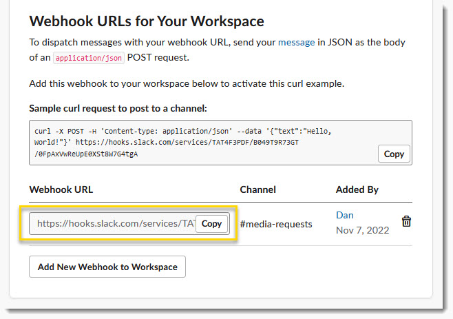Image resolution: width=453 pixels, height=319 pixels.
Task: Focus the hooks.slack.com webhook URL field
Action: tap(113, 223)
